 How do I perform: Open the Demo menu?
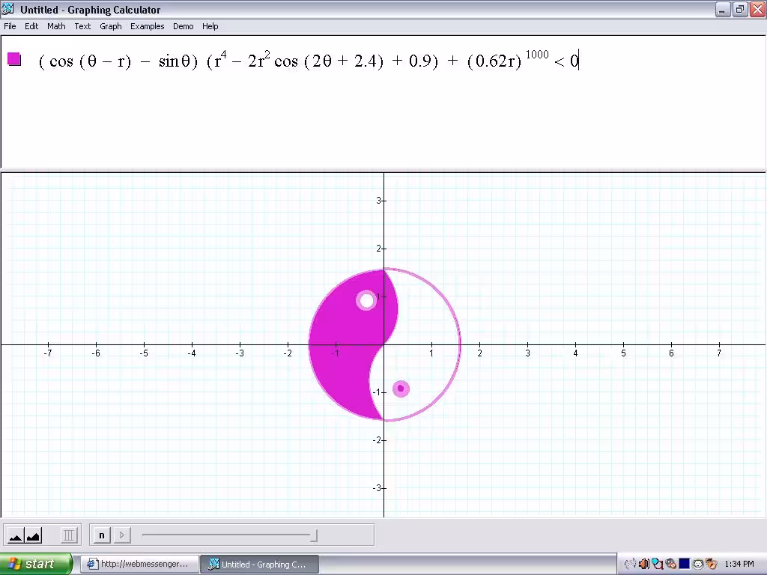pos(183,26)
